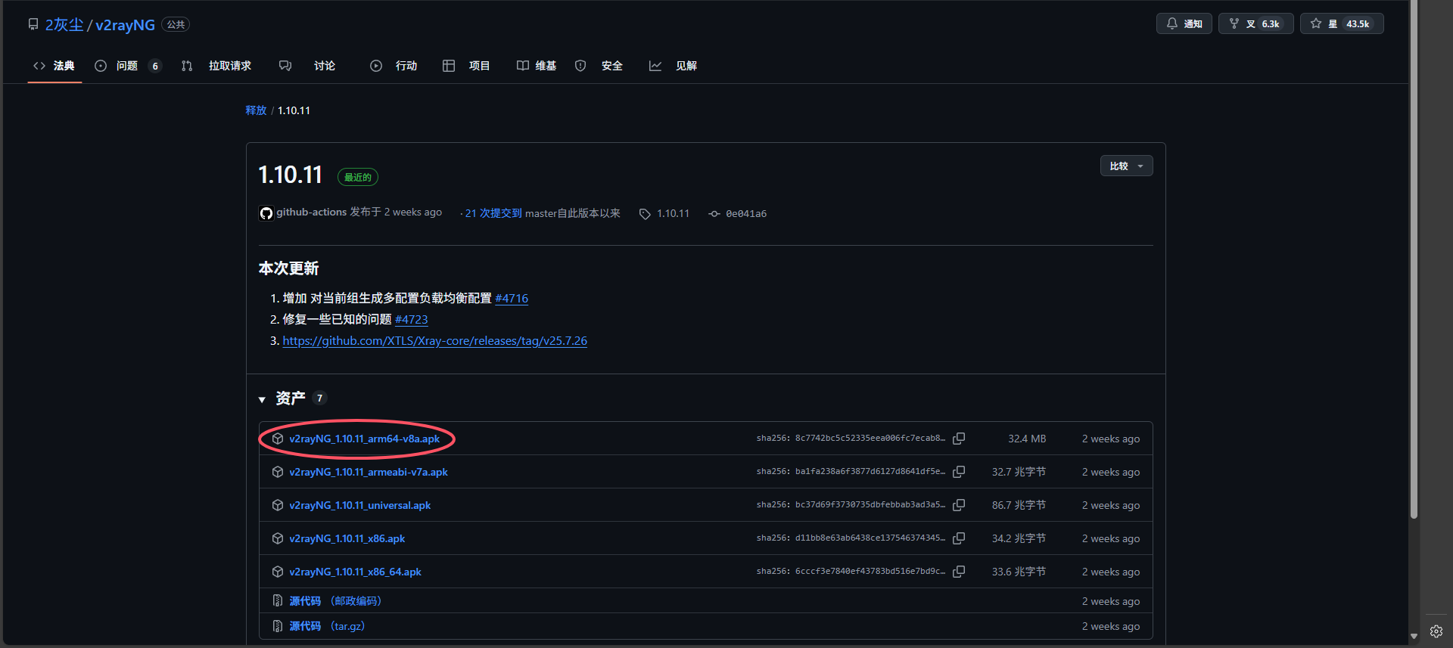Open the 见解 insights tab
Image resolution: width=1453 pixels, height=648 pixels.
tap(673, 66)
